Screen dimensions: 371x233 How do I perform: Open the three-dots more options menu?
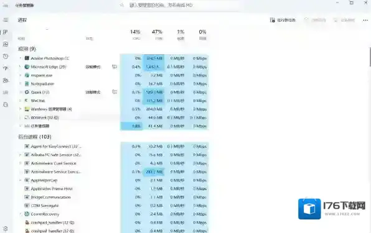tap(365, 20)
